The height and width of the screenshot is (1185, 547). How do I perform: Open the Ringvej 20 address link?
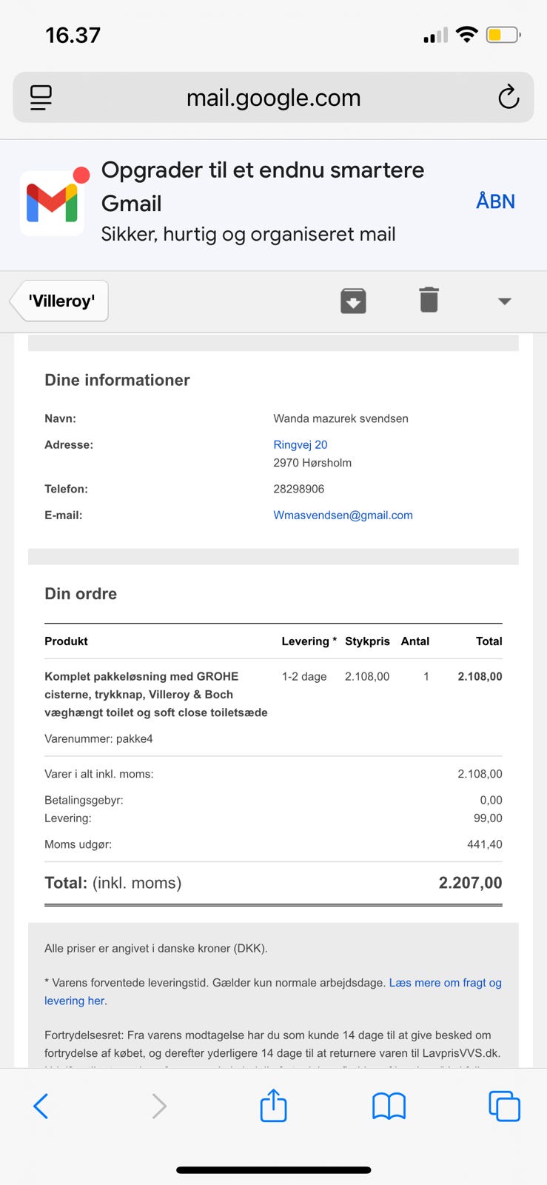300,444
